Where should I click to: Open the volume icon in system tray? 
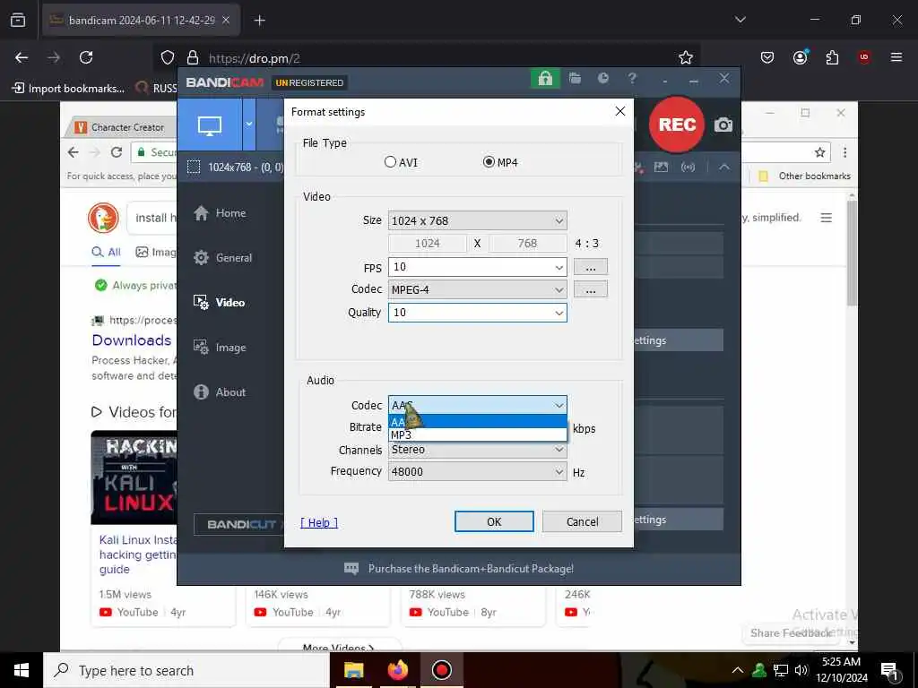(x=801, y=670)
